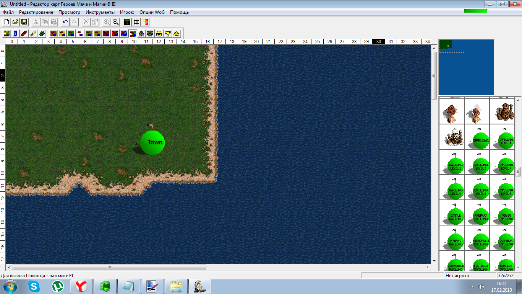Pick the Dwelling Level 3 object

tap(477, 162)
